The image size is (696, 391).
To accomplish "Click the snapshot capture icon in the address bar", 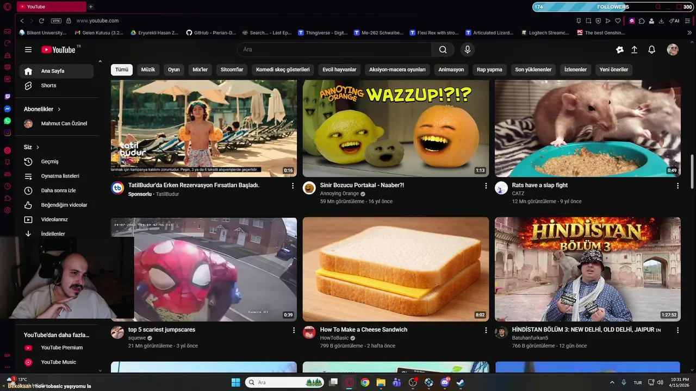I will click(x=588, y=21).
